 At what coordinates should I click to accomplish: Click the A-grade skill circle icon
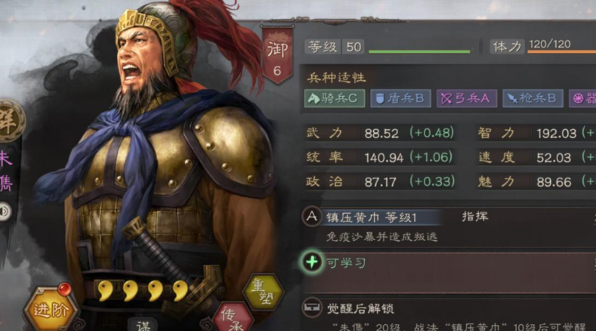click(312, 216)
